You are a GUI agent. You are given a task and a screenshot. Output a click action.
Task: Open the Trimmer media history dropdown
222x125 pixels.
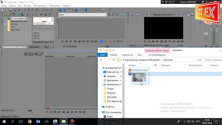(105, 15)
